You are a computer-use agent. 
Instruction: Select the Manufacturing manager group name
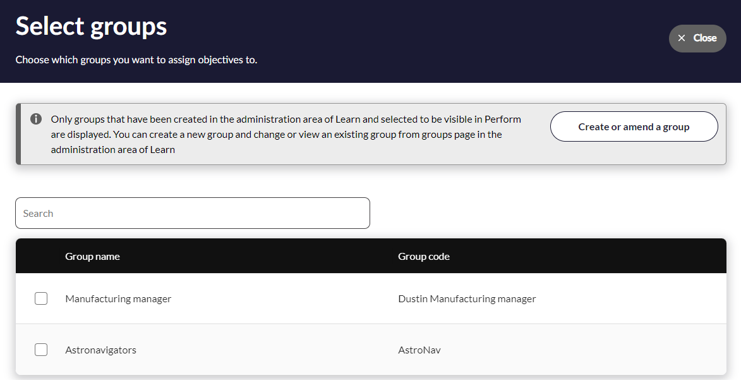[x=118, y=298]
